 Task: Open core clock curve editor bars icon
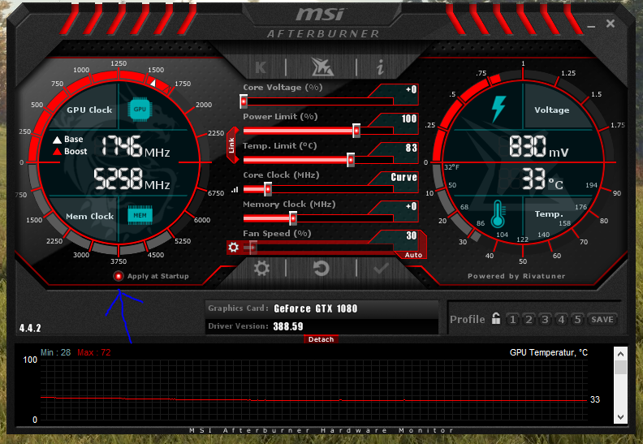[x=235, y=189]
